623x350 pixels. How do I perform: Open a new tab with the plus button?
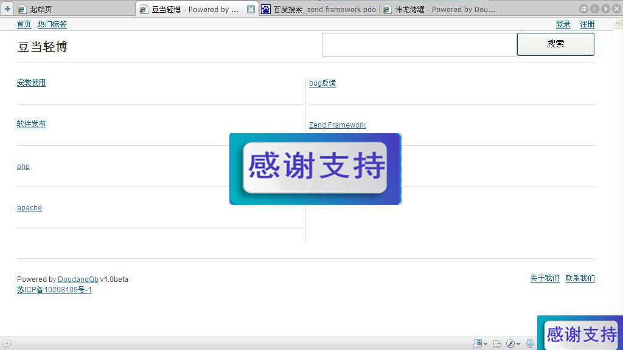tap(7, 9)
